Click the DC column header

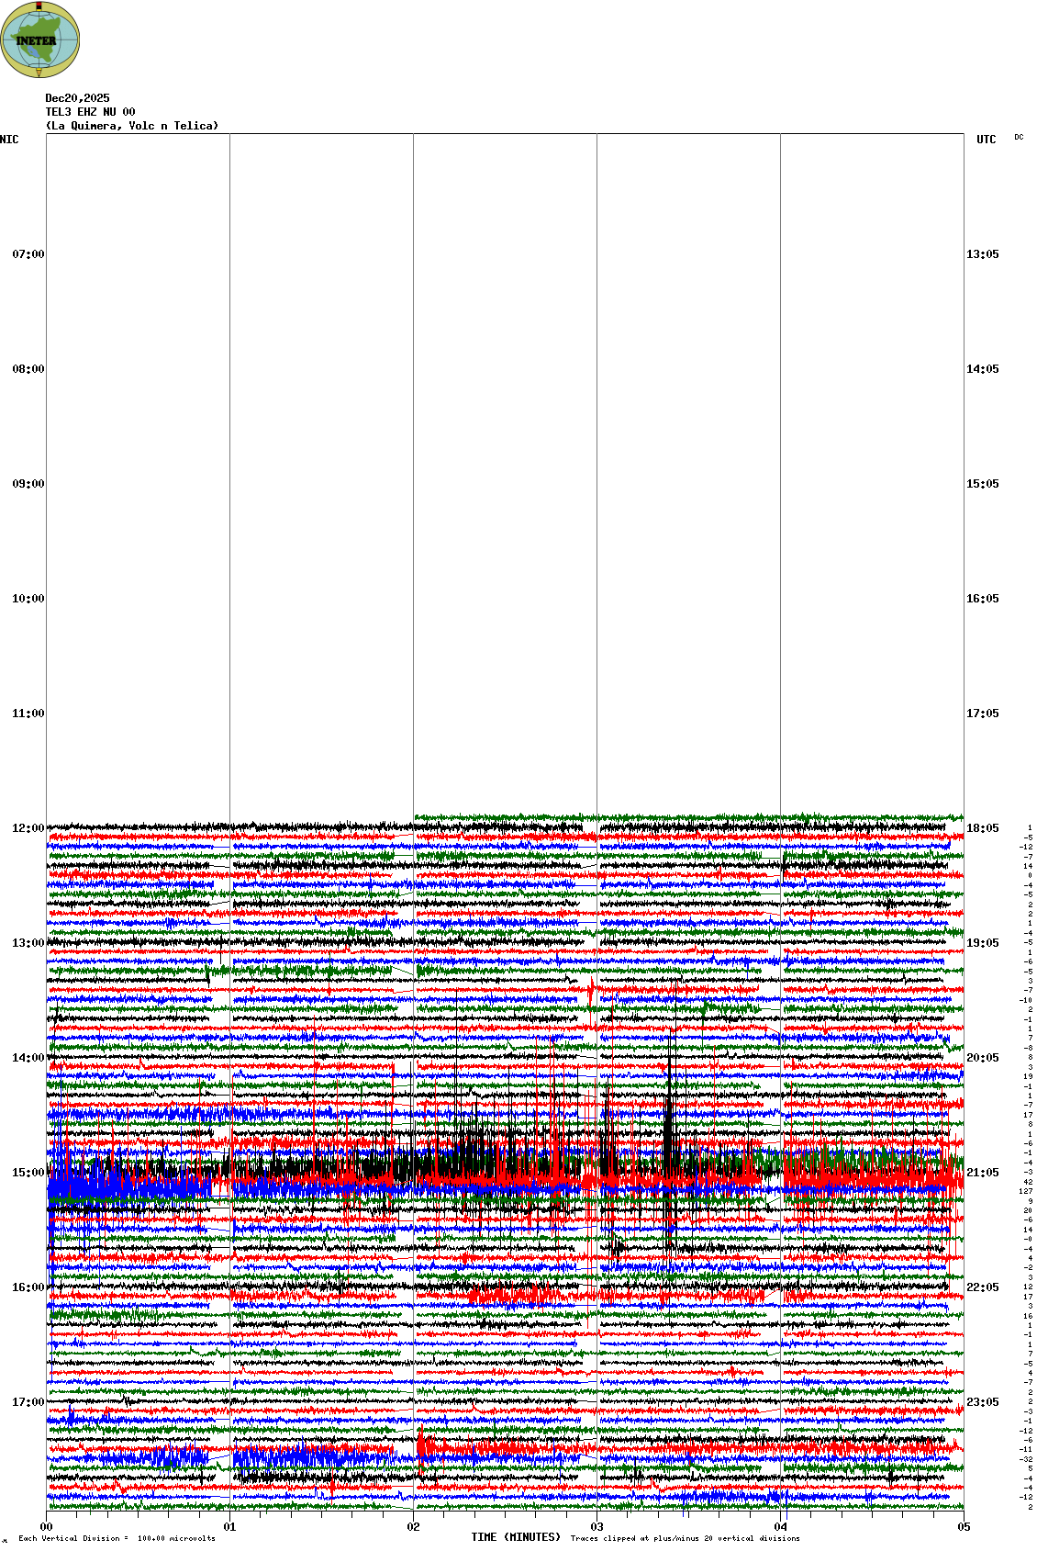(1019, 138)
